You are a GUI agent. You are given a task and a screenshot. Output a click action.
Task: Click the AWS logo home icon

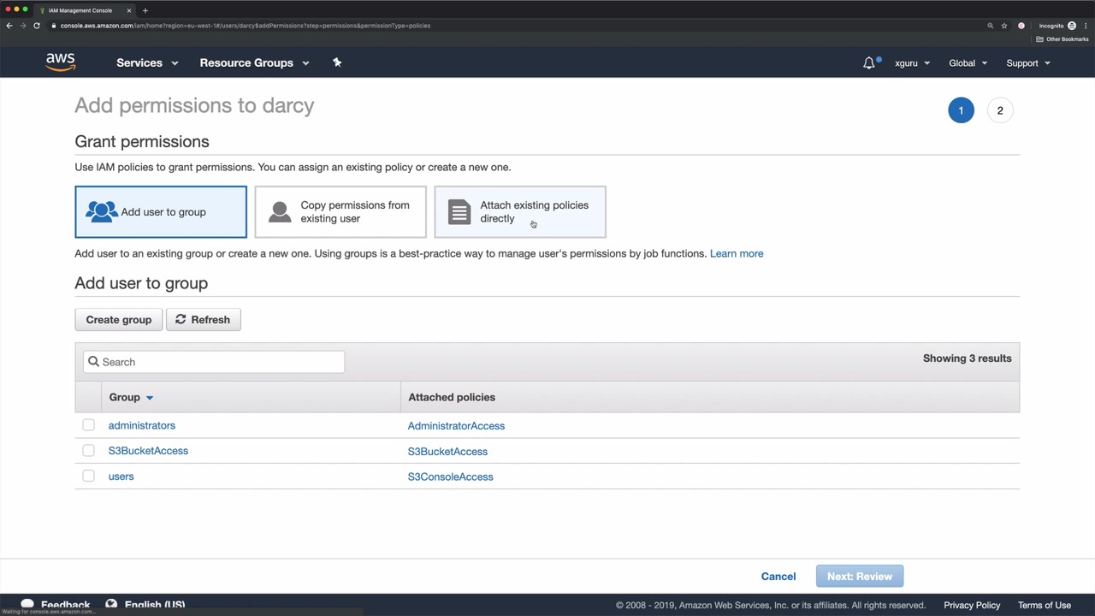(x=61, y=62)
